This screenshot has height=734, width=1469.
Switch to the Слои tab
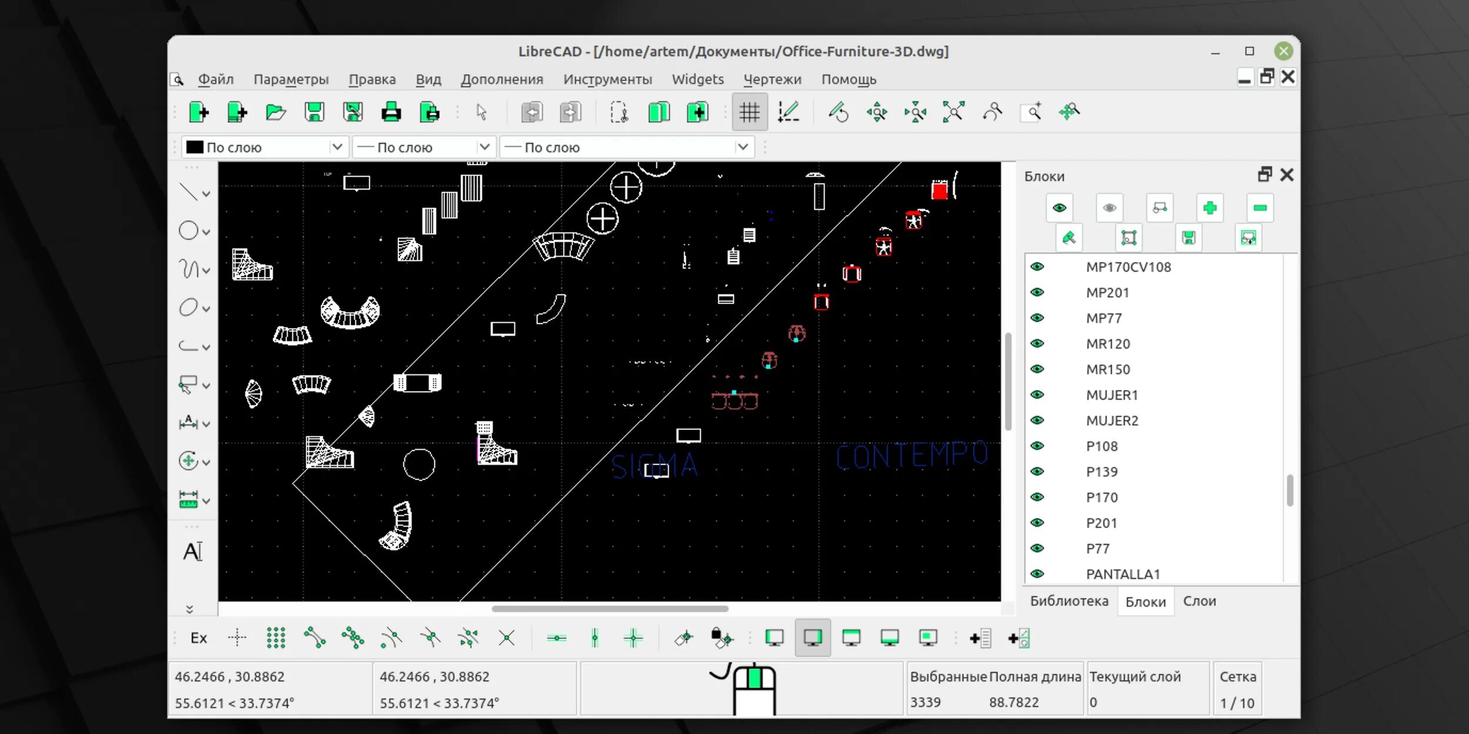click(1199, 601)
